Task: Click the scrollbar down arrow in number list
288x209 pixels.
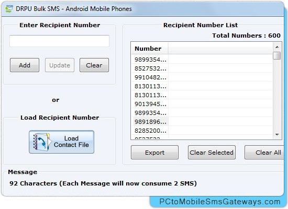Action: coord(277,135)
